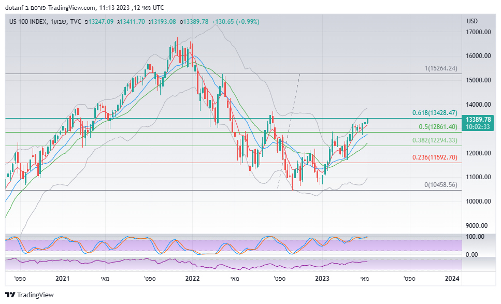Click the 9000.00 price axis label
This screenshot has height=304, width=501.
[477, 225]
